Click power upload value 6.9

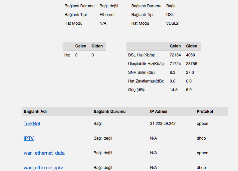189,90
